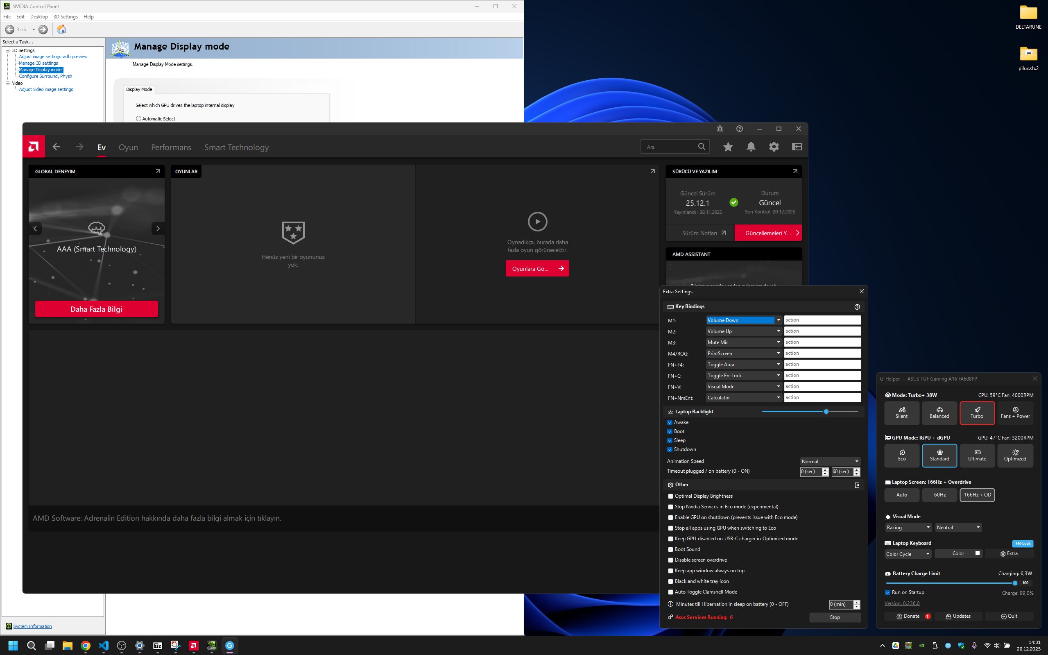The image size is (1048, 655).
Task: Show next slide in Global Deneyim carousel
Action: tap(158, 229)
